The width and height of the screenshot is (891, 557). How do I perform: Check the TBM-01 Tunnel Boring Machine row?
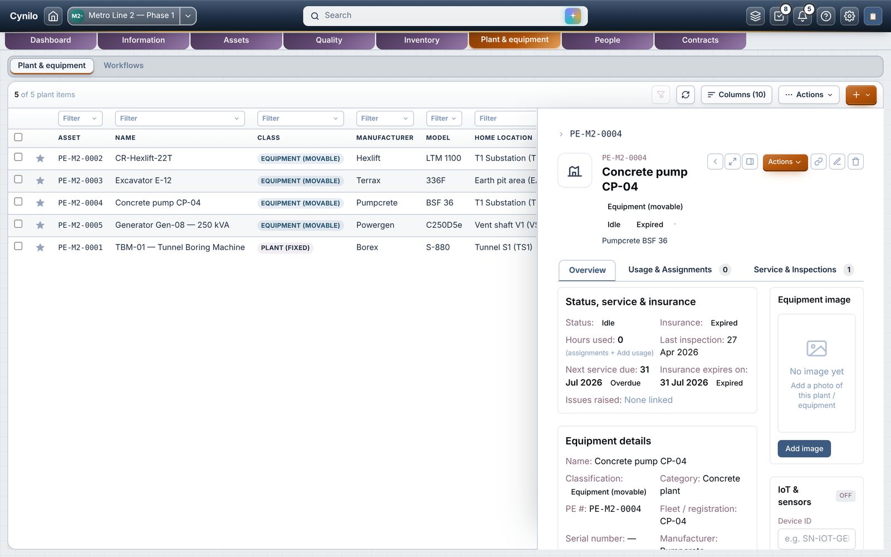[x=18, y=246]
